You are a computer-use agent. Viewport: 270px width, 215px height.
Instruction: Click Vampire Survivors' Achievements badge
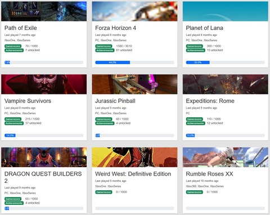point(14,123)
